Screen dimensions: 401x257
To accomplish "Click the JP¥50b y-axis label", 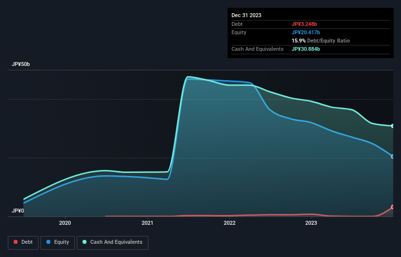I will [x=21, y=64].
